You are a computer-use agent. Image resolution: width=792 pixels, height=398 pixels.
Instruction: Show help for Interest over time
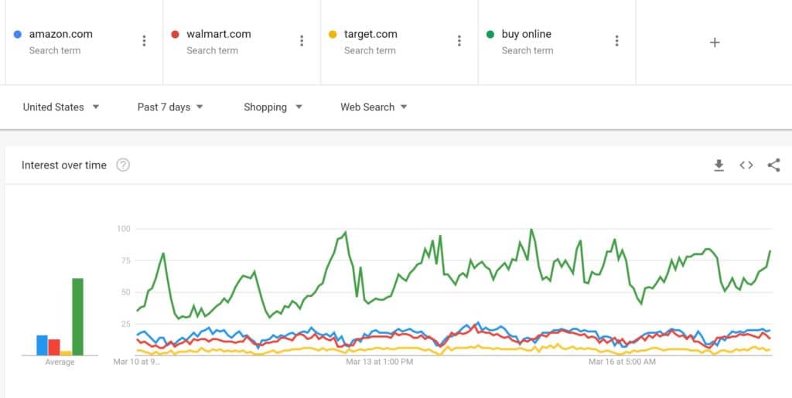coord(123,165)
